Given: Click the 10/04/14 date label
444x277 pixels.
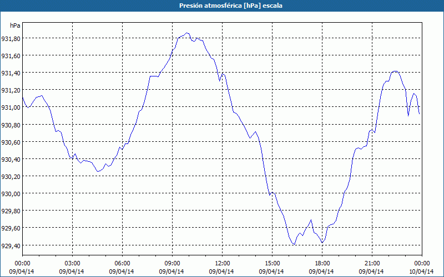Looking at the screenshot, I should (421, 271).
